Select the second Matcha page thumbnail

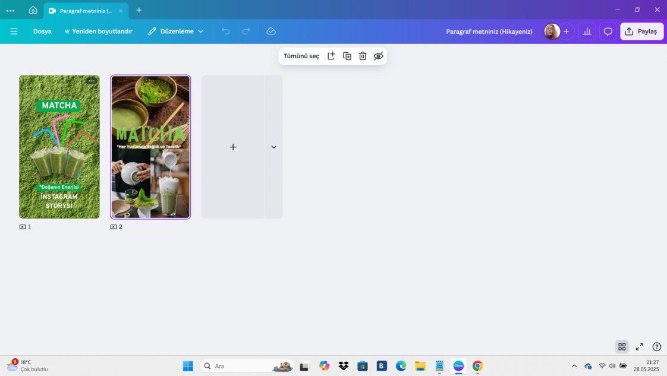click(150, 147)
